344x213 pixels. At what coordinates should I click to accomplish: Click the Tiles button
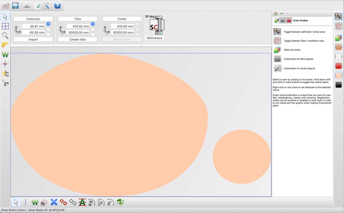click(x=77, y=19)
